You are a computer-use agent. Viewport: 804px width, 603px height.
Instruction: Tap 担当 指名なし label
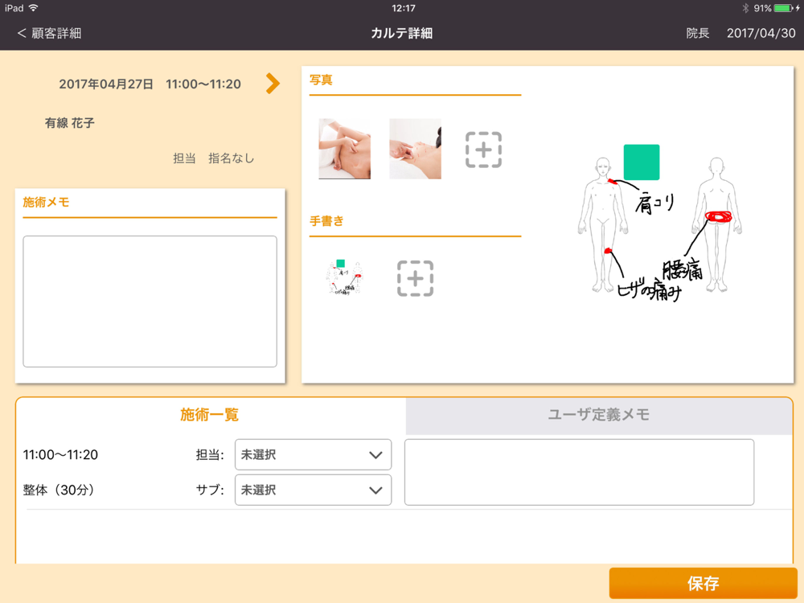pyautogui.click(x=213, y=158)
